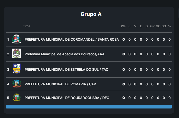
Task: Click the Grupo A heading
Action: 91,14
